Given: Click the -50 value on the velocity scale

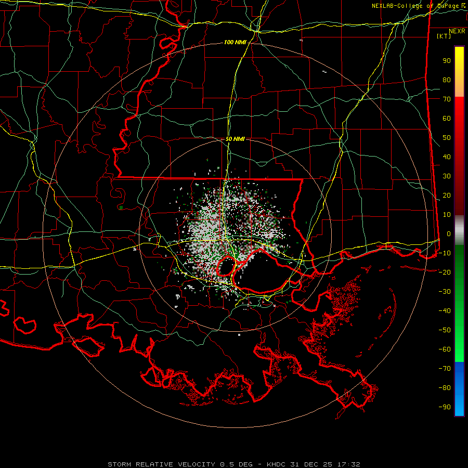Looking at the screenshot, I should [445, 330].
